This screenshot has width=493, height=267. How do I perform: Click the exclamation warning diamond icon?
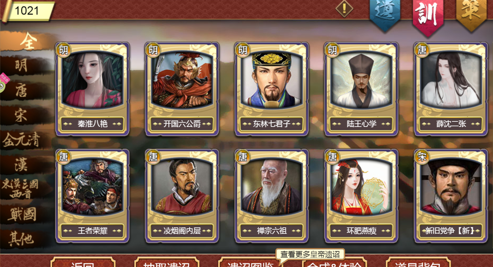tap(344, 9)
